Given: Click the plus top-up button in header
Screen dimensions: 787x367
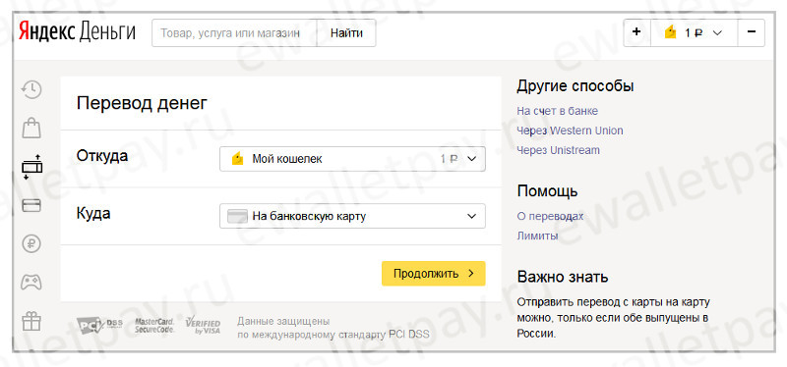Looking at the screenshot, I should [x=636, y=32].
